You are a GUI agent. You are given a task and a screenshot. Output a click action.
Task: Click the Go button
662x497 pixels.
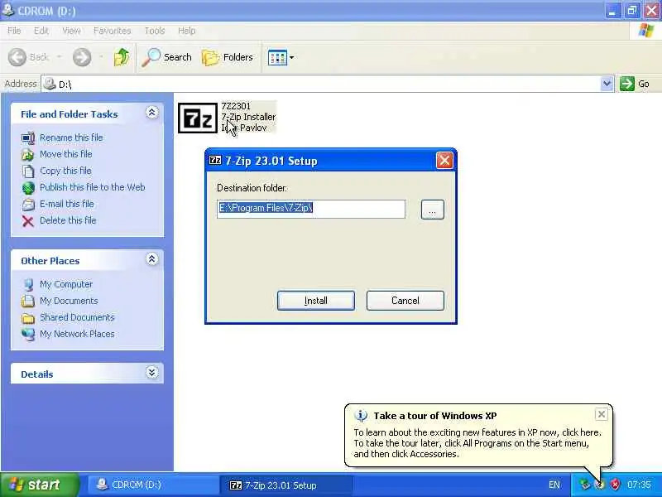(x=636, y=84)
